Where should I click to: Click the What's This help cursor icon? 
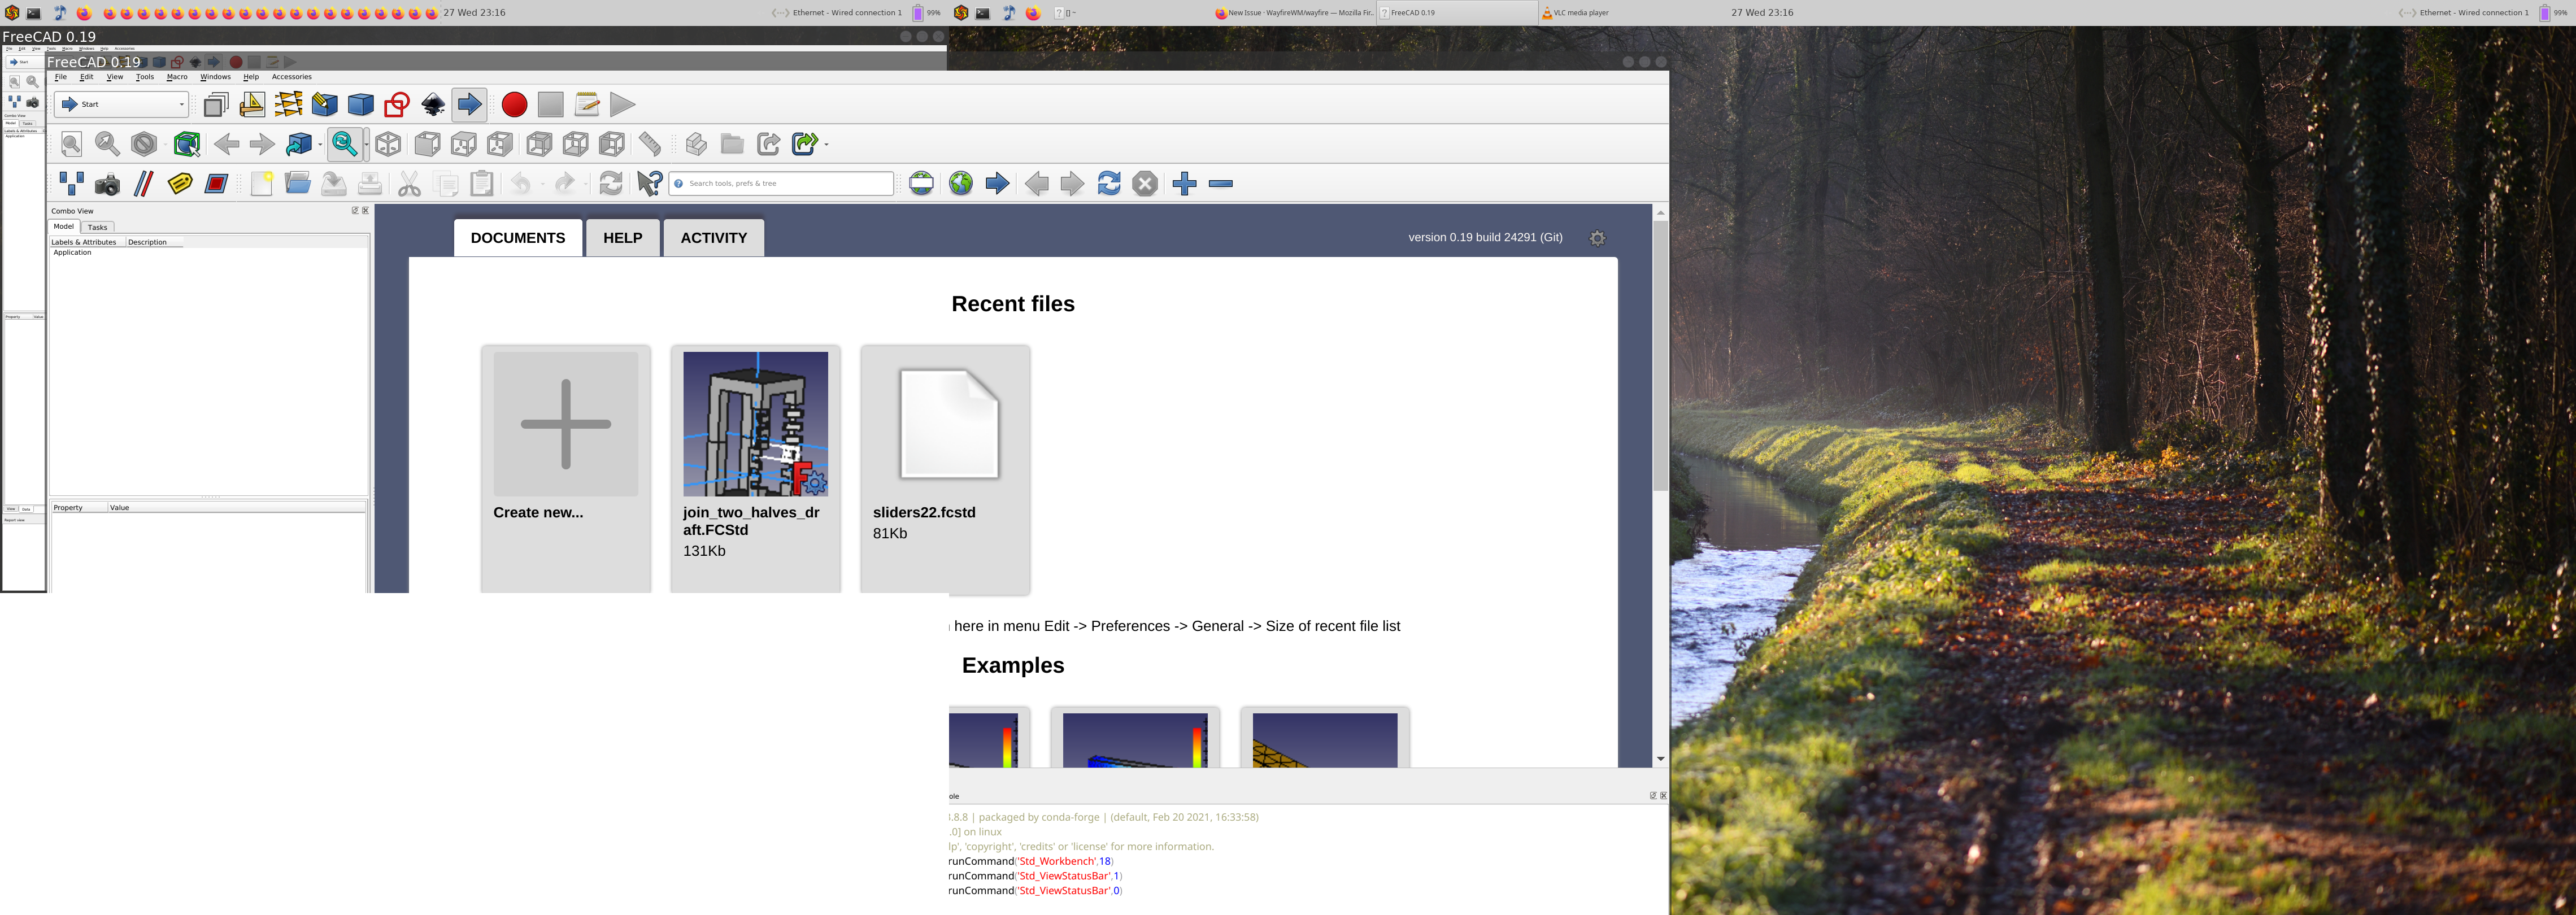click(649, 184)
